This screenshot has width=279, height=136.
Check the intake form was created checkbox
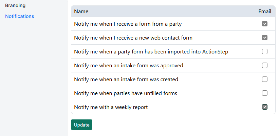pyautogui.click(x=265, y=79)
